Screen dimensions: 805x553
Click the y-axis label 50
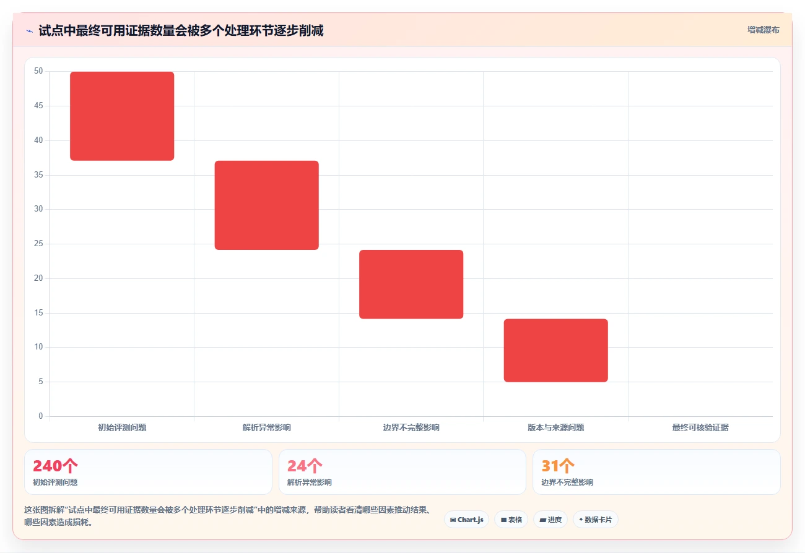point(38,71)
